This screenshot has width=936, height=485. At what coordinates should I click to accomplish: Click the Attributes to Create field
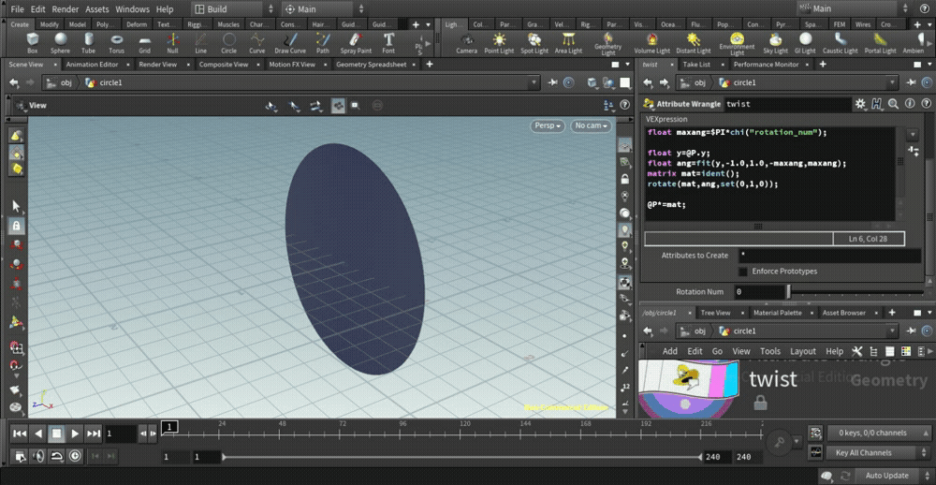point(828,255)
